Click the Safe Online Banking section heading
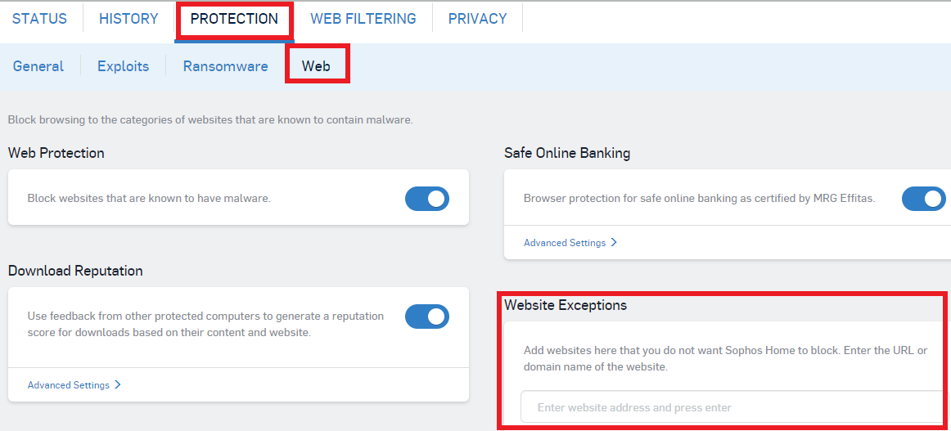 tap(567, 153)
